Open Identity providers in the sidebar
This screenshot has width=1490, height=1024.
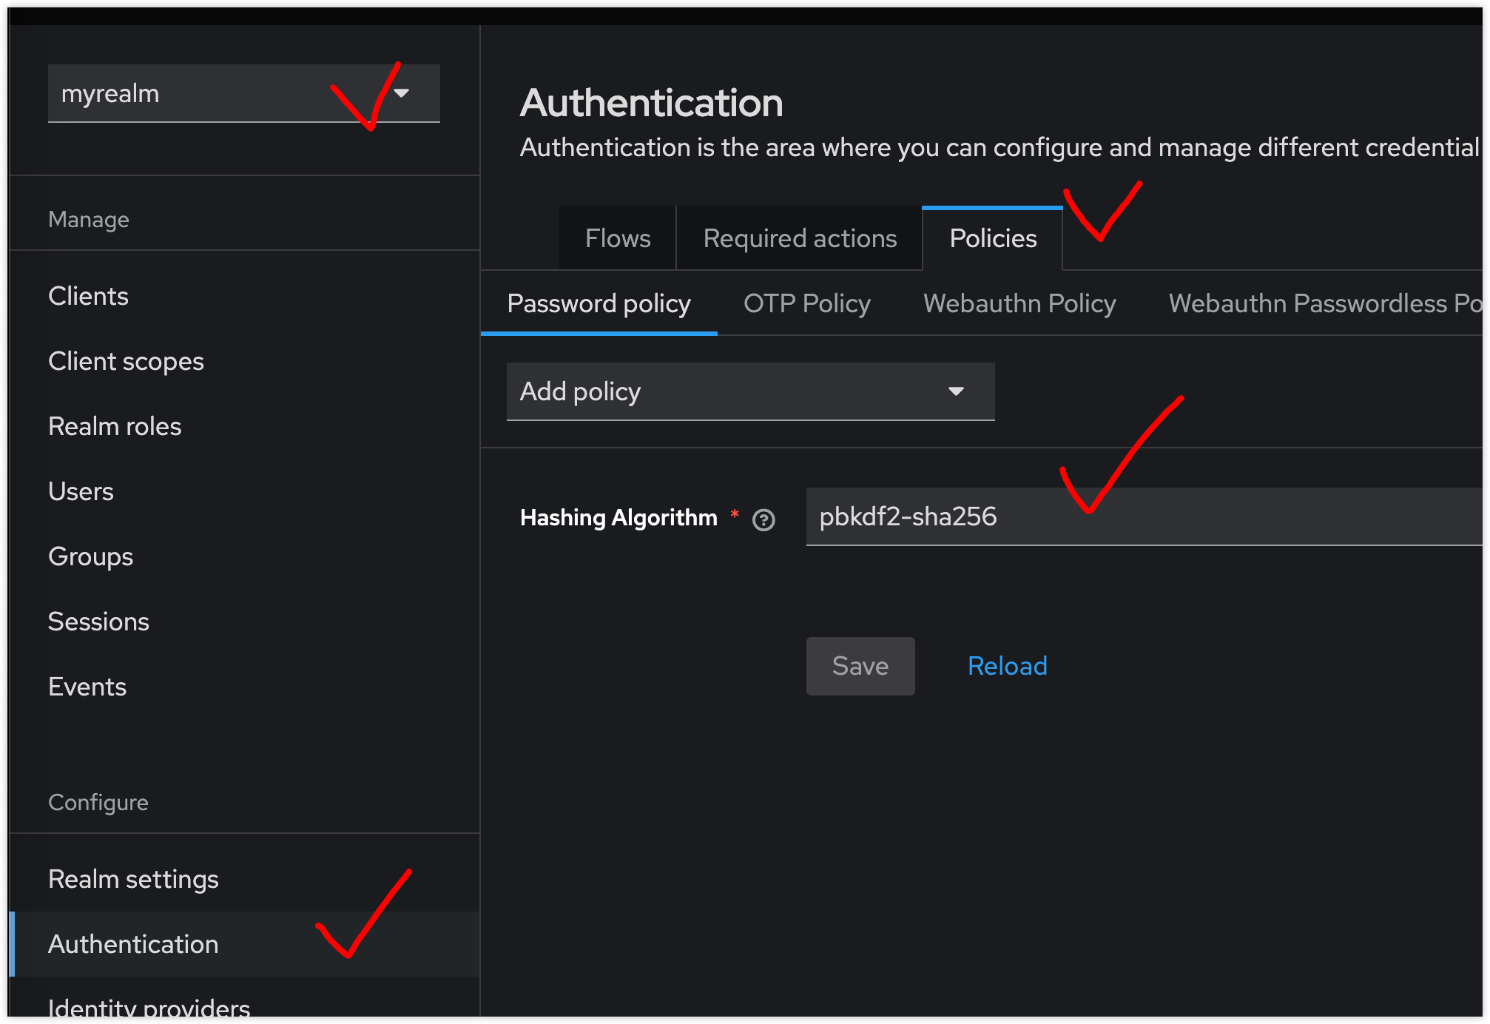(x=149, y=1008)
